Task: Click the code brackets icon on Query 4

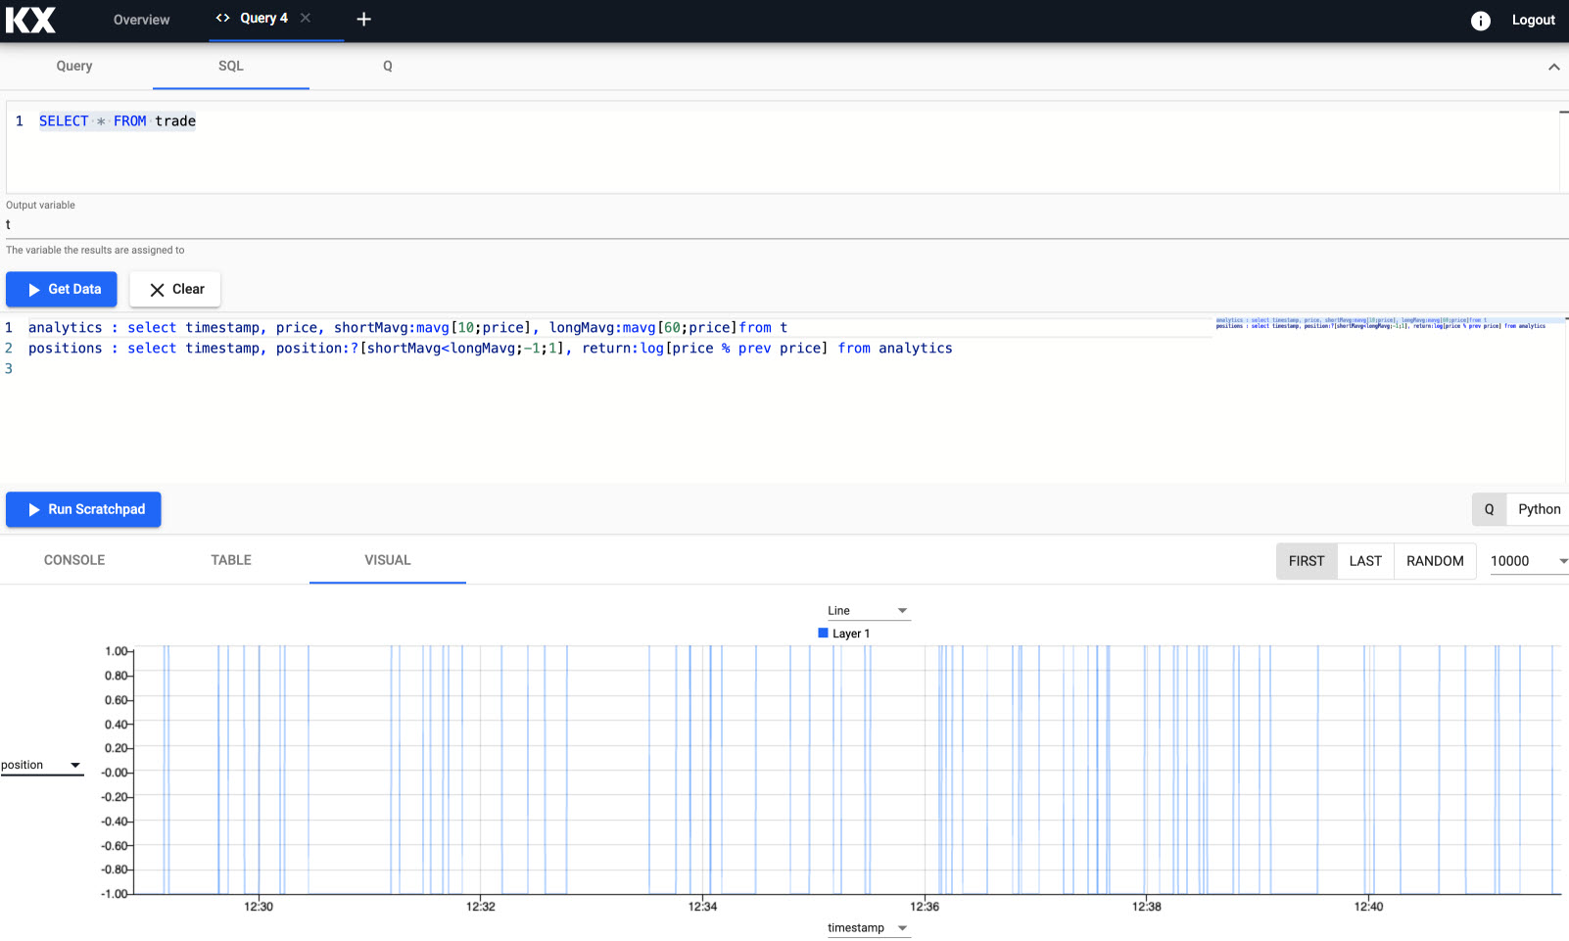Action: [x=222, y=18]
